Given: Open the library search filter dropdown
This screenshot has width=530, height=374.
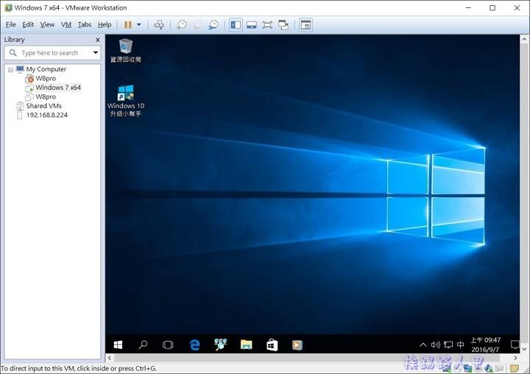Looking at the screenshot, I should pyautogui.click(x=96, y=53).
